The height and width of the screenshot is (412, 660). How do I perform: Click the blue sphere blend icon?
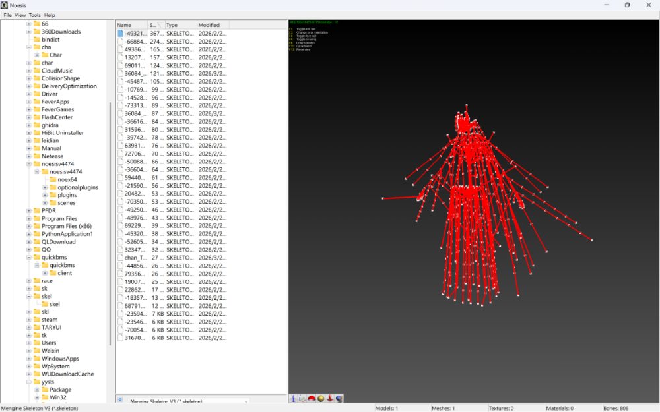coord(339,399)
